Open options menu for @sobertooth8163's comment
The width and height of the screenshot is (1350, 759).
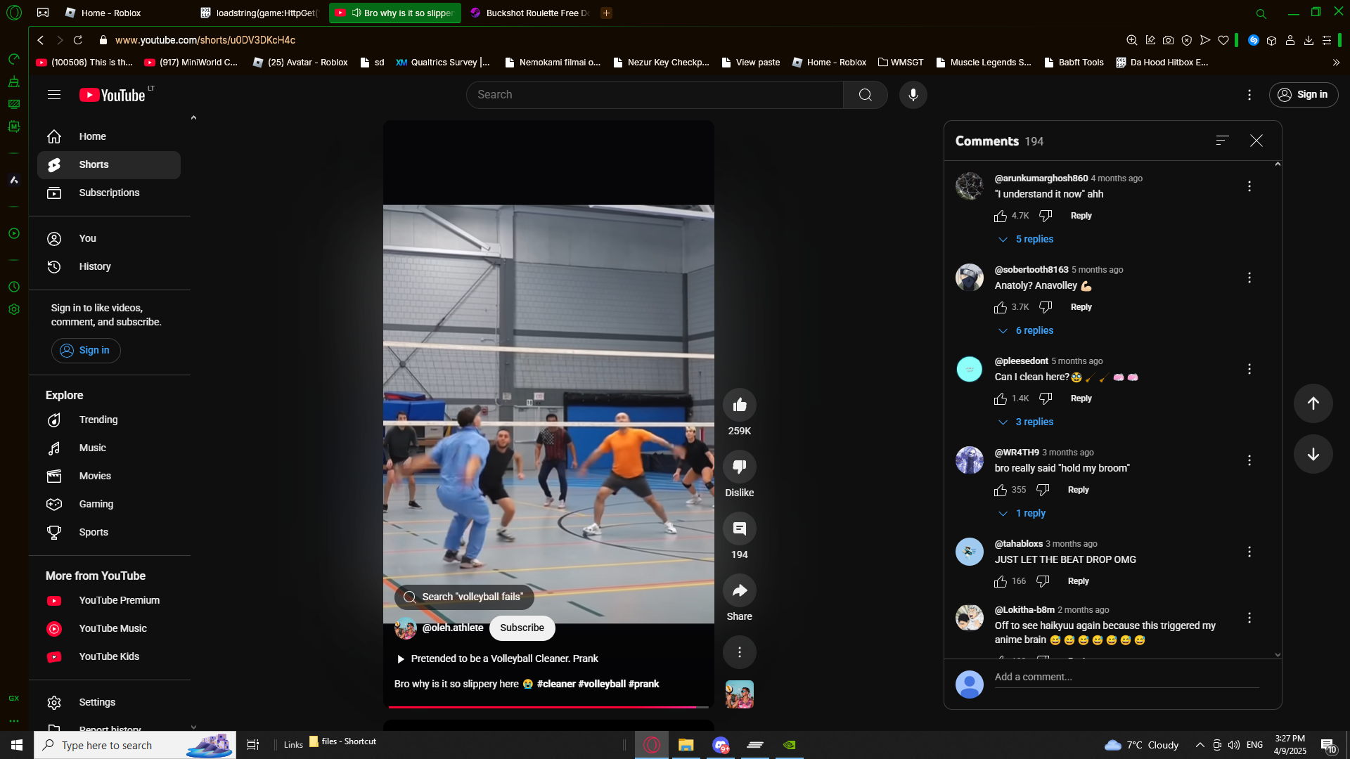tap(1249, 278)
